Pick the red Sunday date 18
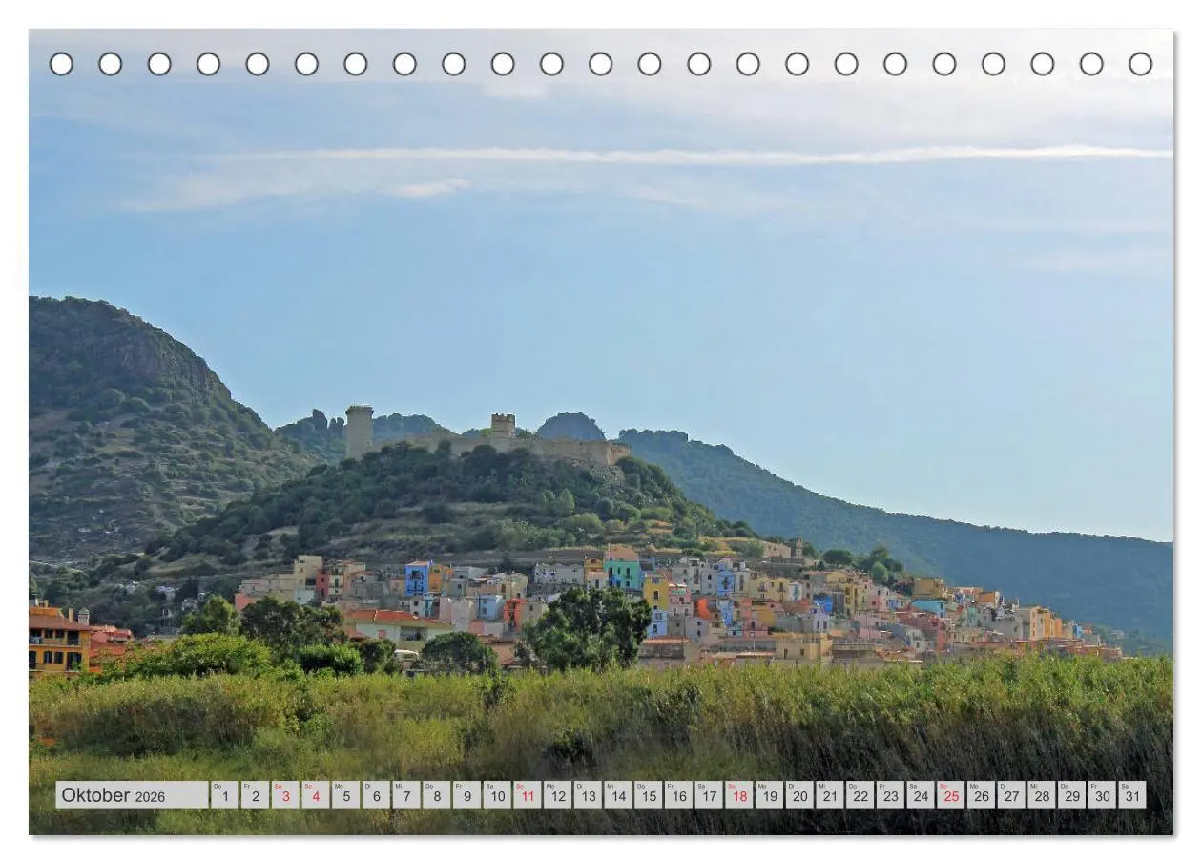Screen dimensions: 1202x864 (739, 795)
